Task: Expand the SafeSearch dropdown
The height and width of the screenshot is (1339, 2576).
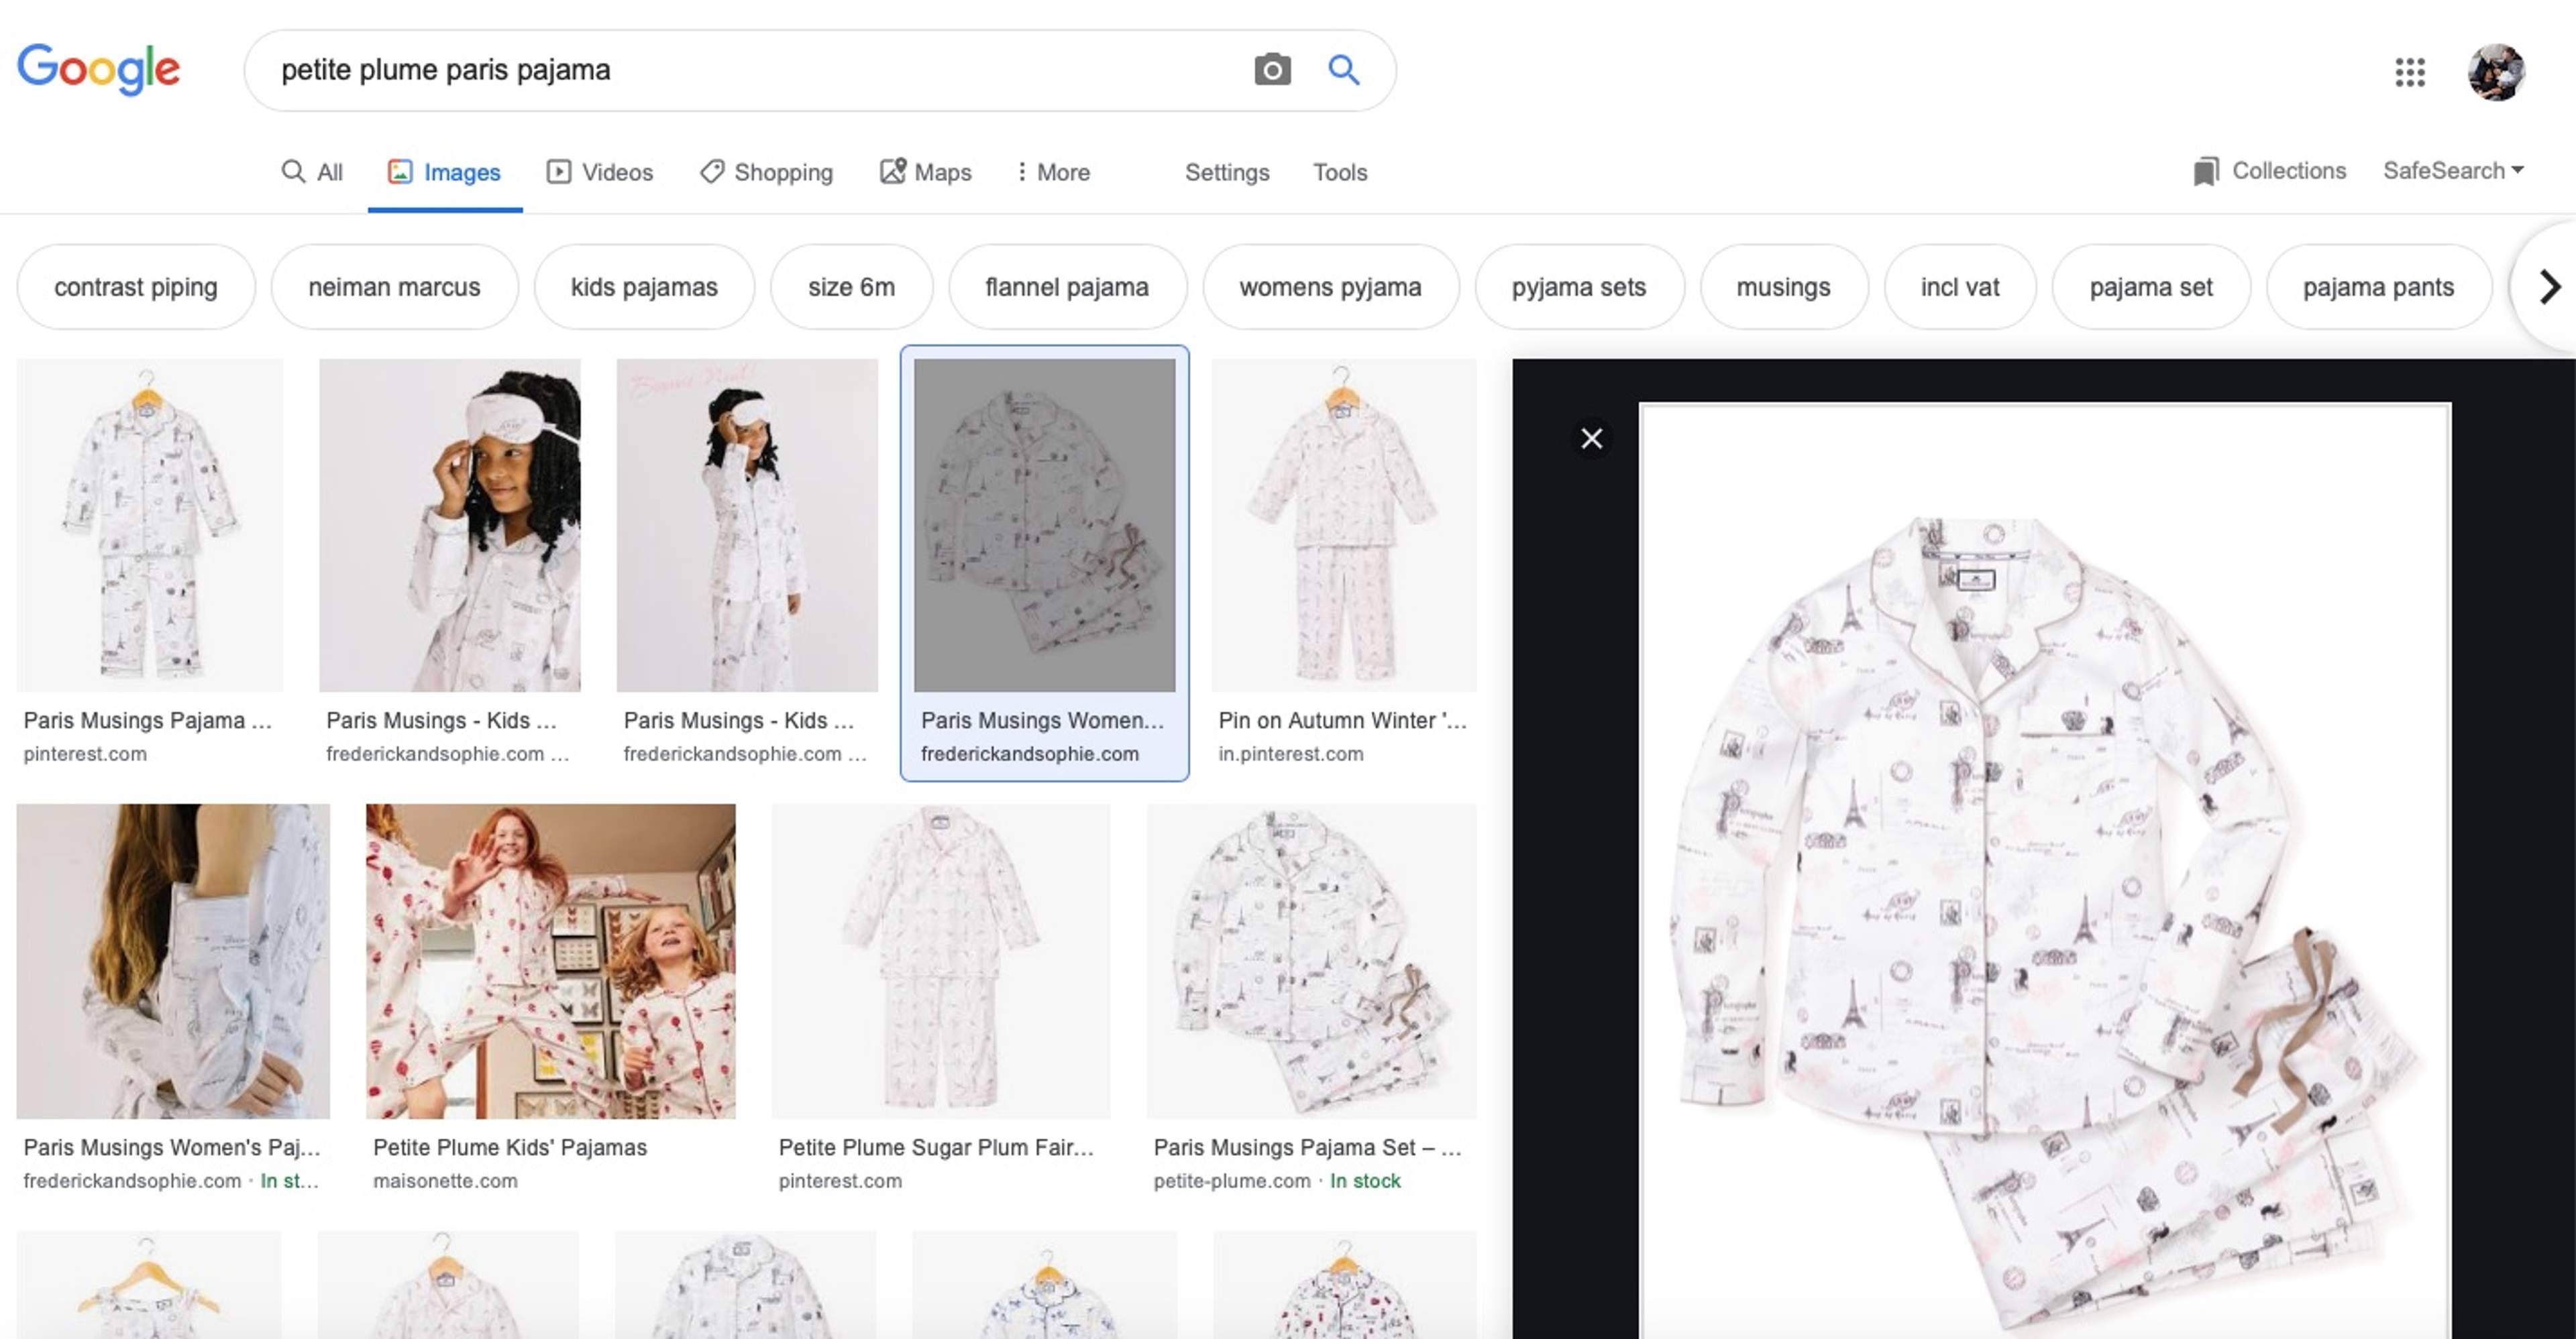Action: tap(2452, 171)
